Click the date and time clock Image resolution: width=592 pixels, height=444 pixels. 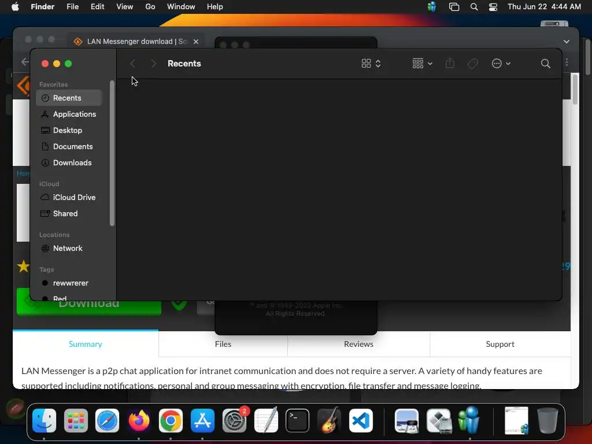(544, 7)
